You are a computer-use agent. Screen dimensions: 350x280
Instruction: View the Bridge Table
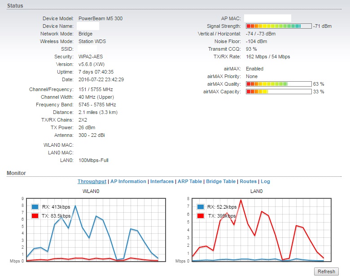[x=221, y=181]
